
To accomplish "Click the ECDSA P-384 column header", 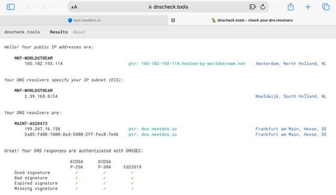I will point(104,164).
